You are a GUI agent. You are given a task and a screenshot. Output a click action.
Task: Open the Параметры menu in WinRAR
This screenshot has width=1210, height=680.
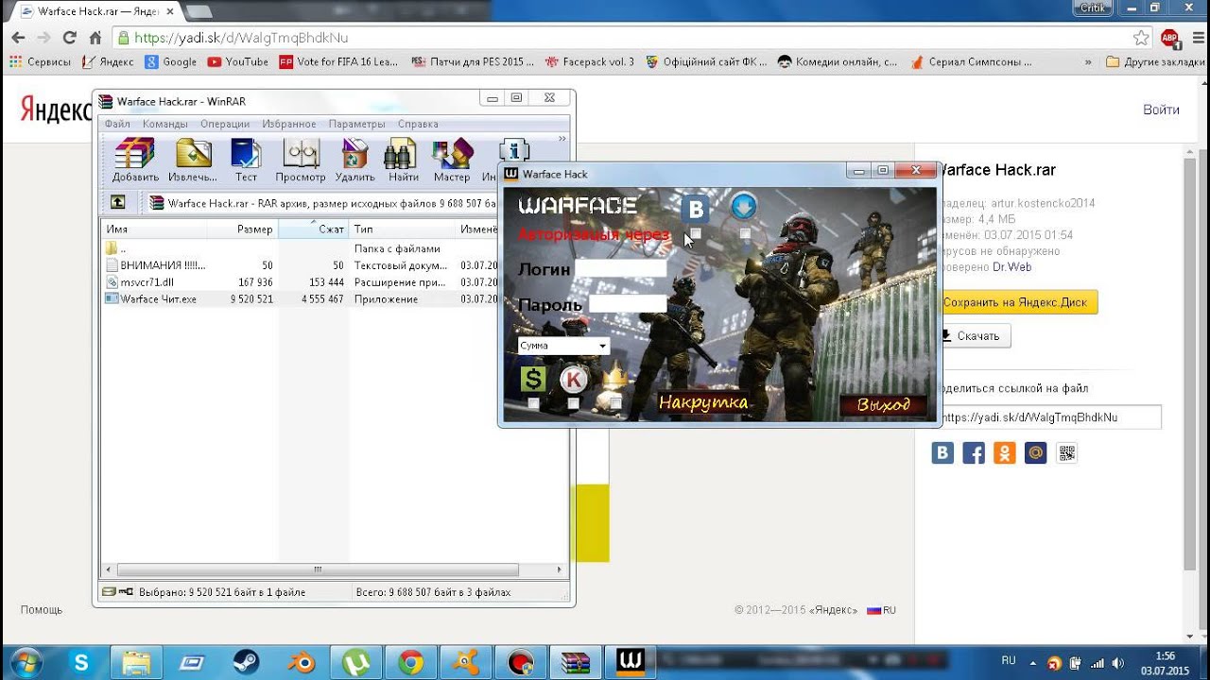click(x=356, y=124)
